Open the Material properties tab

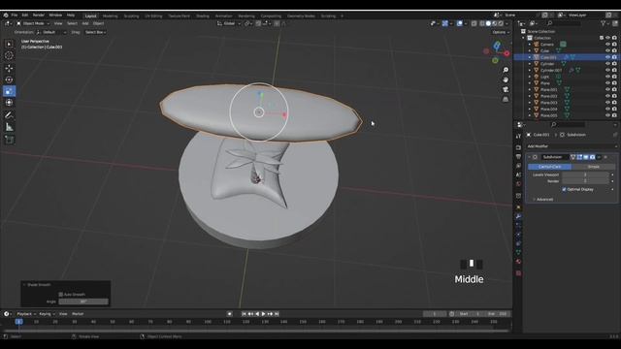(518, 262)
